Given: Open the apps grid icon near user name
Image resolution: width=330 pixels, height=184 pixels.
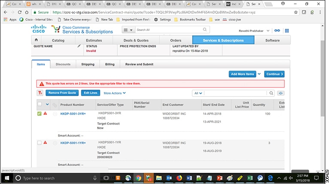Looking at the screenshot, I should tap(287, 31).
